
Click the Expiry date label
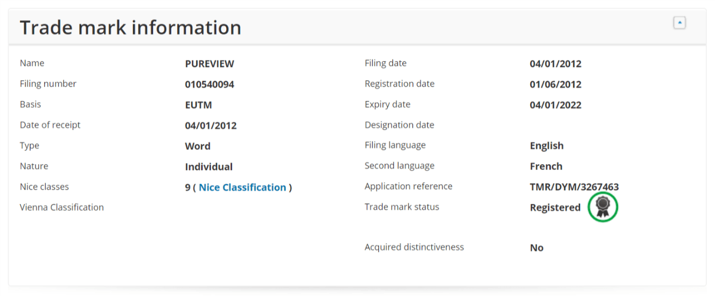[x=387, y=104]
